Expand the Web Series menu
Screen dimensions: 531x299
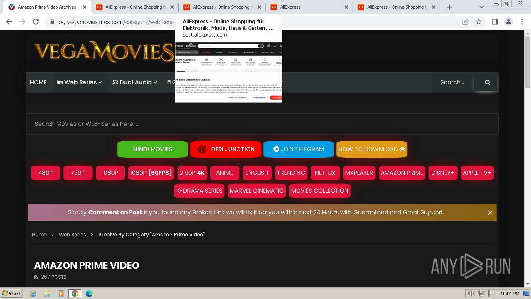(x=79, y=82)
